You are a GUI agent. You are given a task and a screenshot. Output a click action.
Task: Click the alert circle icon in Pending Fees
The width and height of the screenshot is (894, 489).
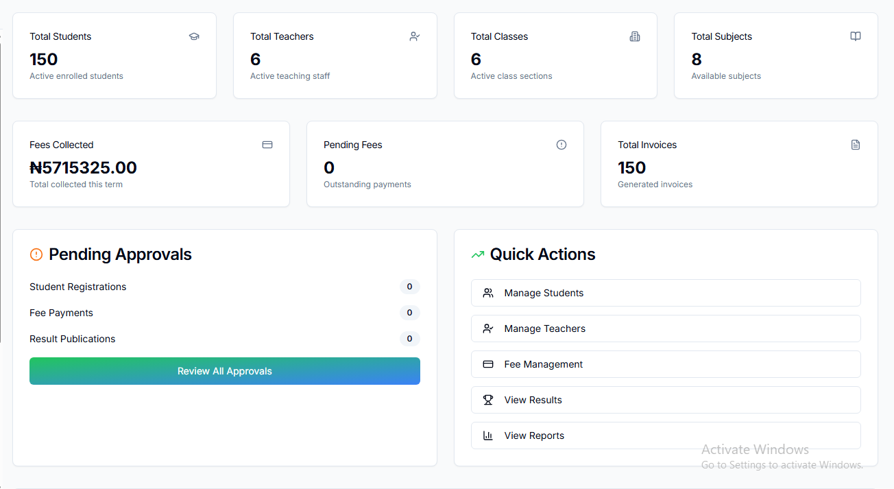pos(561,145)
